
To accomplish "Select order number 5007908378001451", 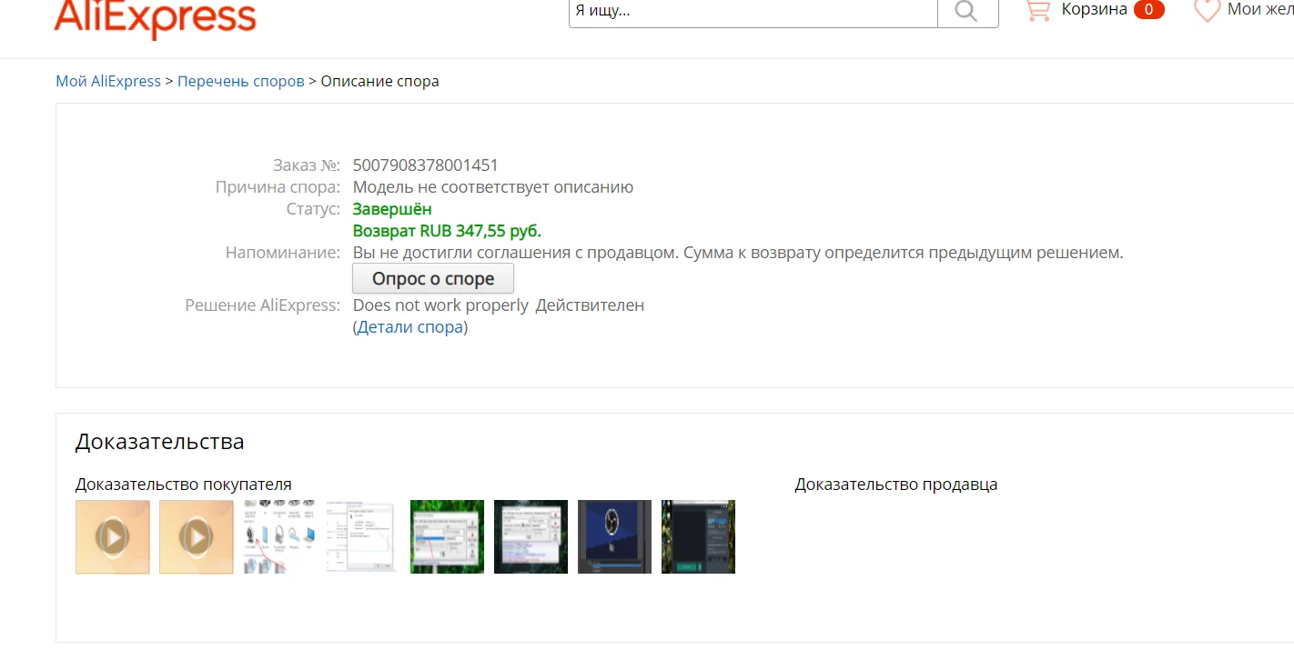I will [426, 165].
